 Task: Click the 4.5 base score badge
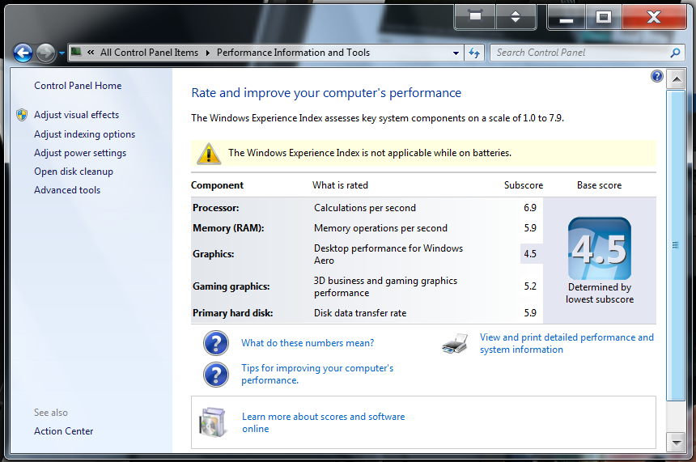[599, 248]
